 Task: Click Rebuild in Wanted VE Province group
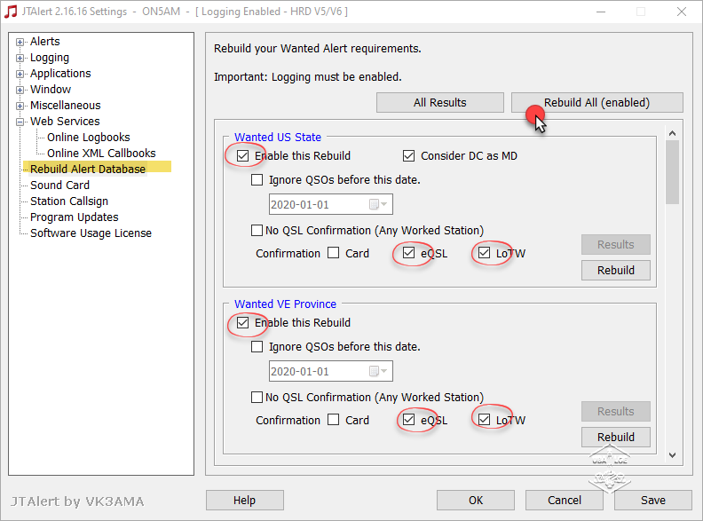point(616,438)
